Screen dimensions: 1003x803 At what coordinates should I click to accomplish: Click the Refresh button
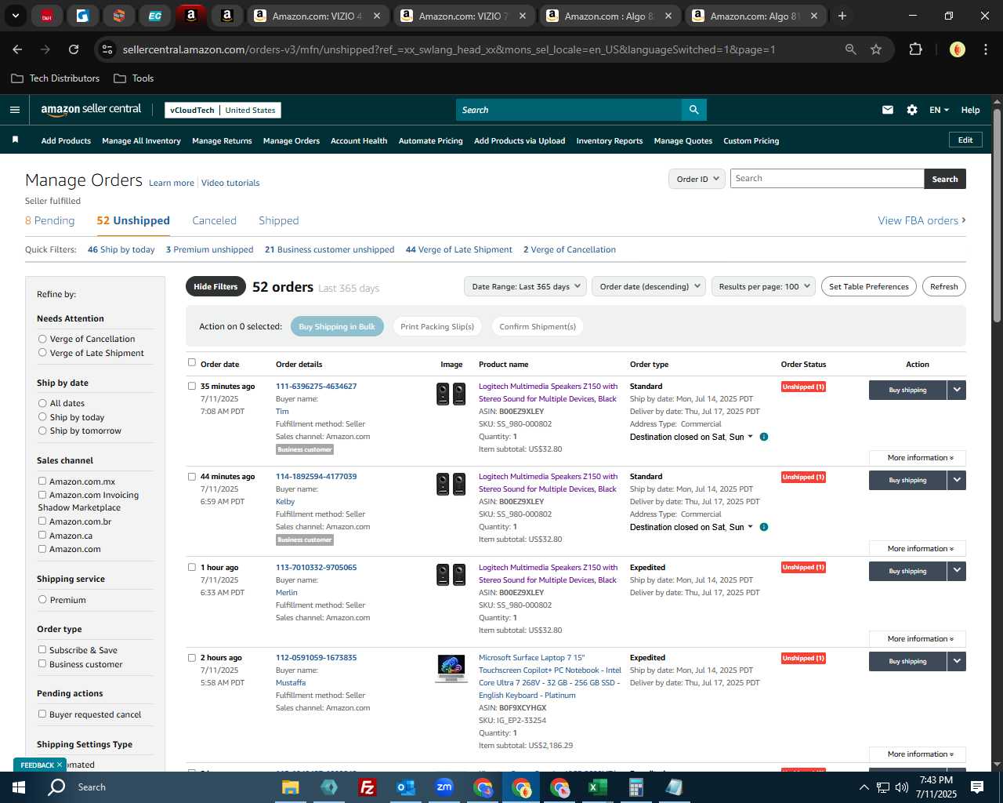(x=943, y=286)
